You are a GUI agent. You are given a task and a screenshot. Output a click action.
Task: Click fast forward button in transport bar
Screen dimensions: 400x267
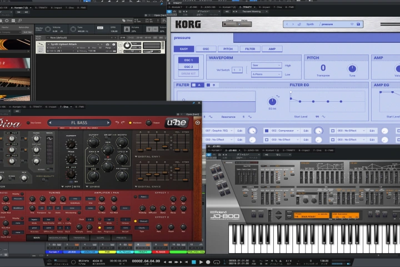tap(176, 262)
